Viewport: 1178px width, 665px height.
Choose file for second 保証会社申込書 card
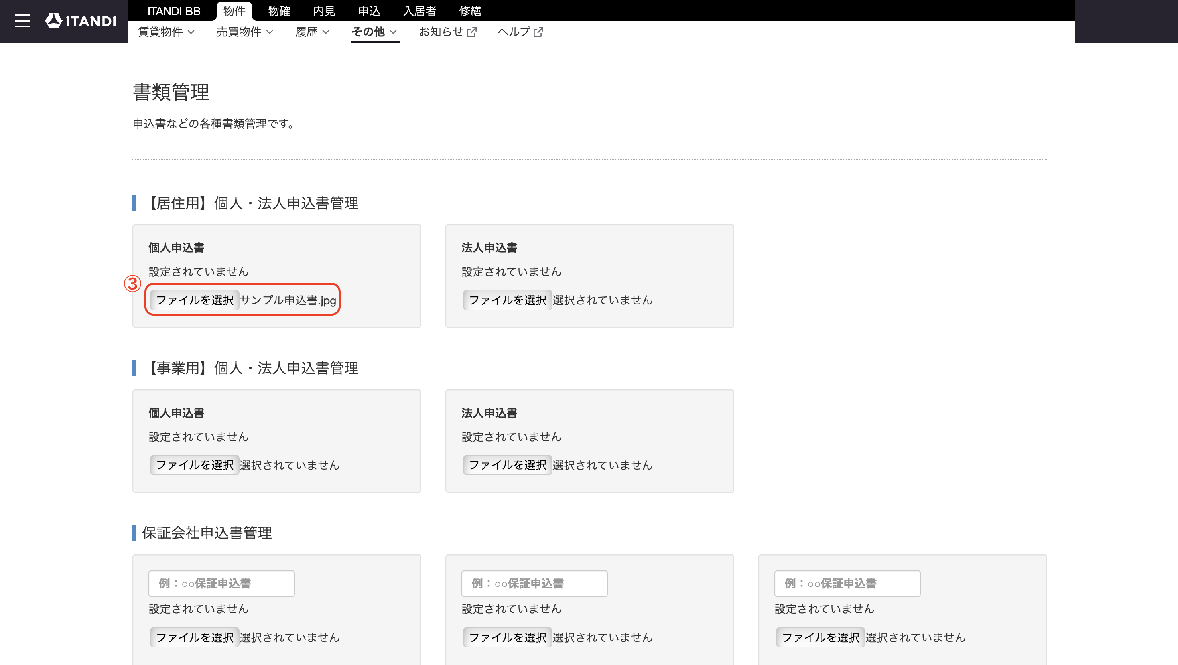point(508,637)
